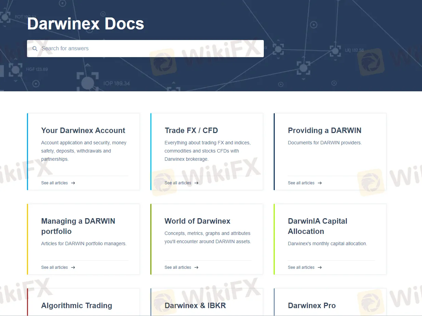This screenshot has height=316, width=422.
Task: Click the magnifier icon in search bar
Action: point(35,49)
